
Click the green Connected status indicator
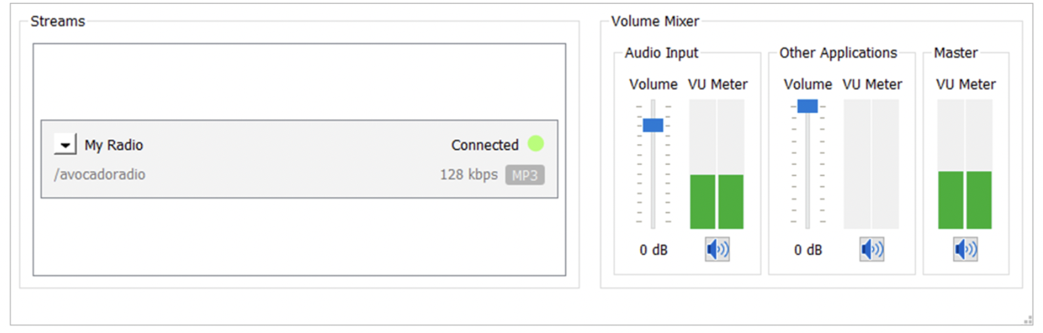pos(536,144)
